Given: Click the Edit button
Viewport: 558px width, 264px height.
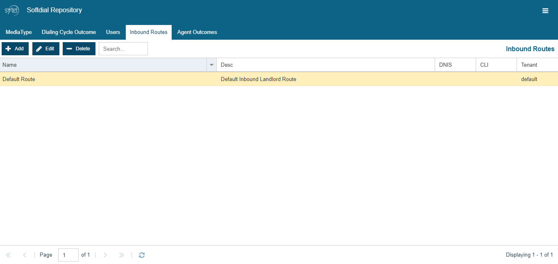Looking at the screenshot, I should pyautogui.click(x=46, y=49).
